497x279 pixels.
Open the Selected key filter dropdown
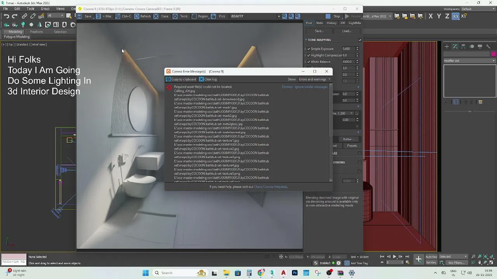454,257
